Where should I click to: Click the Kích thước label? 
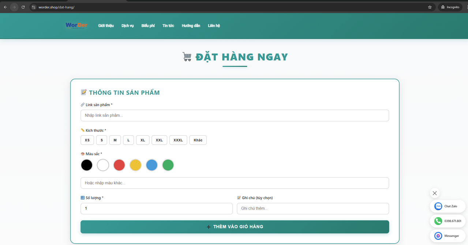click(x=96, y=130)
